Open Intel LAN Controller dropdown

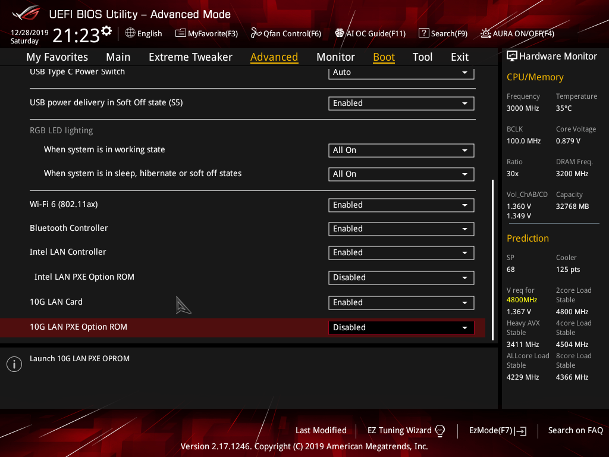click(x=401, y=252)
